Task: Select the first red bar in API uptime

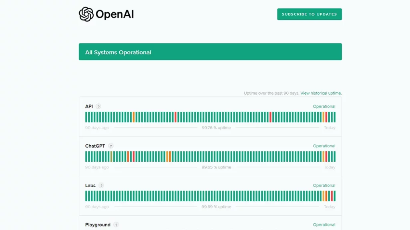Action: [175, 117]
